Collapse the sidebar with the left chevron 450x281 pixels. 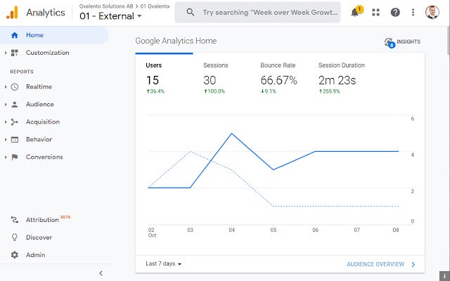tap(101, 273)
